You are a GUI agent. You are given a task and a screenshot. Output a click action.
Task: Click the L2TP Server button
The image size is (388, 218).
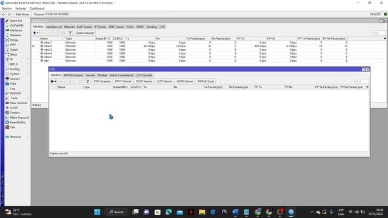click(164, 81)
